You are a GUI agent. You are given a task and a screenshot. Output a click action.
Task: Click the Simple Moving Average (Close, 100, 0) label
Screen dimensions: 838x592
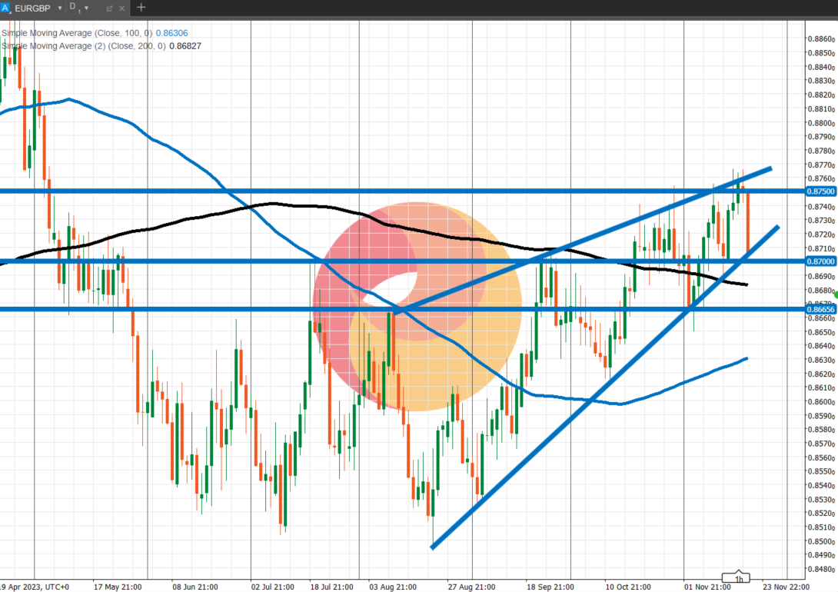pos(77,33)
